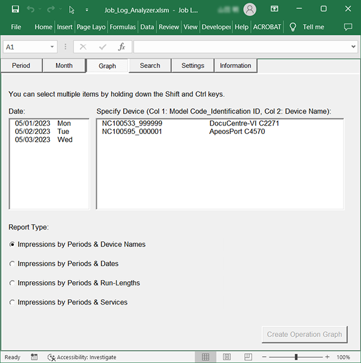Open the Undo history dropdown arrow
Image resolution: width=361 pixels, height=363 pixels.
click(40, 9)
